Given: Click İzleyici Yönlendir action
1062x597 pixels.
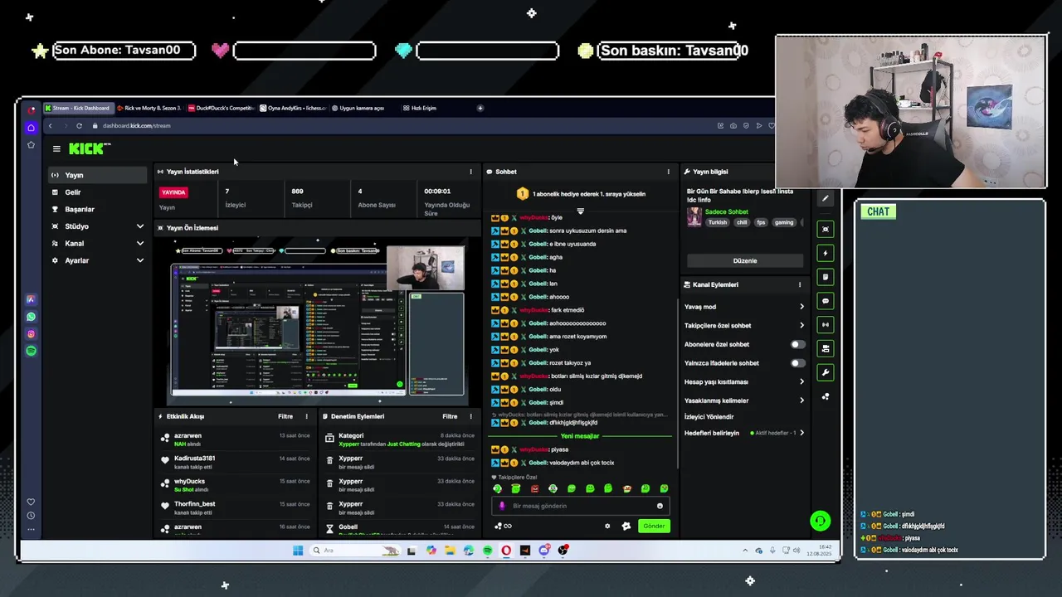Looking at the screenshot, I should point(709,416).
